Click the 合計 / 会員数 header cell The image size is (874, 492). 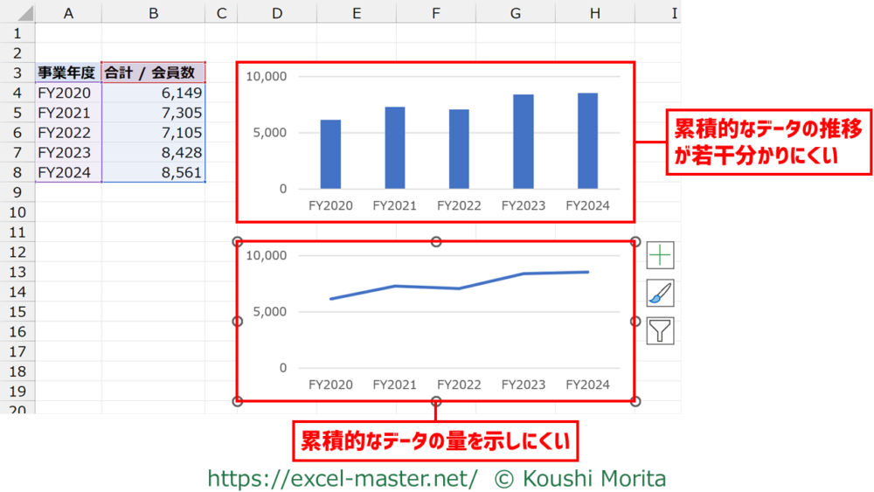click(x=153, y=73)
